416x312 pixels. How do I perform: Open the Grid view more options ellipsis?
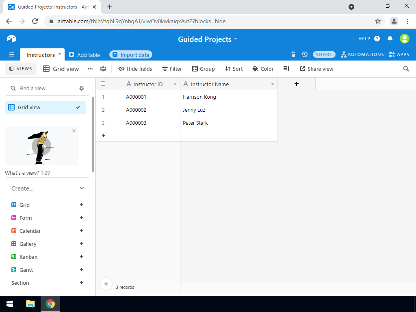coord(90,69)
